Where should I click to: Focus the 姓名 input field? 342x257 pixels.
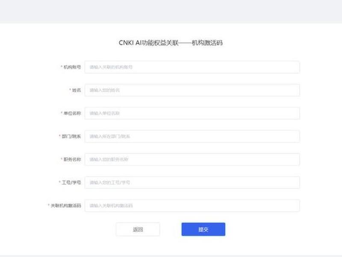coord(192,90)
